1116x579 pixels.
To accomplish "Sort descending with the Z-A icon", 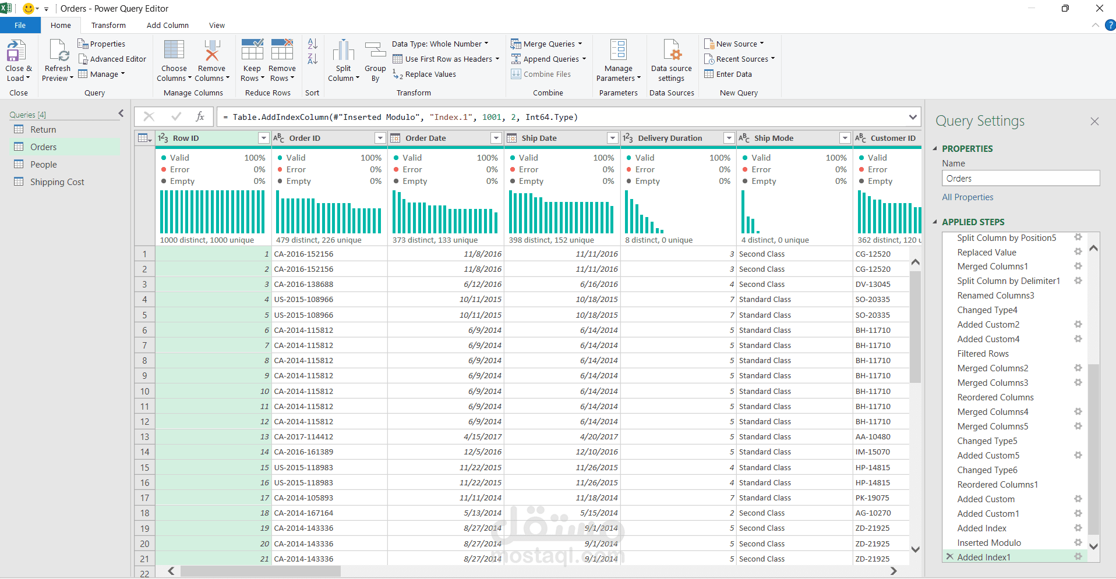I will point(312,59).
